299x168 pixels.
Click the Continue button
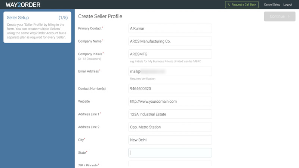tap(280, 16)
